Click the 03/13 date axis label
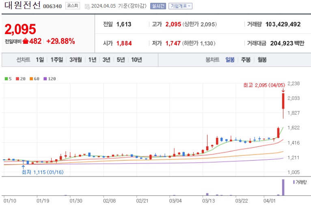Screen dimensions: 311x206 [x=208, y=201]
